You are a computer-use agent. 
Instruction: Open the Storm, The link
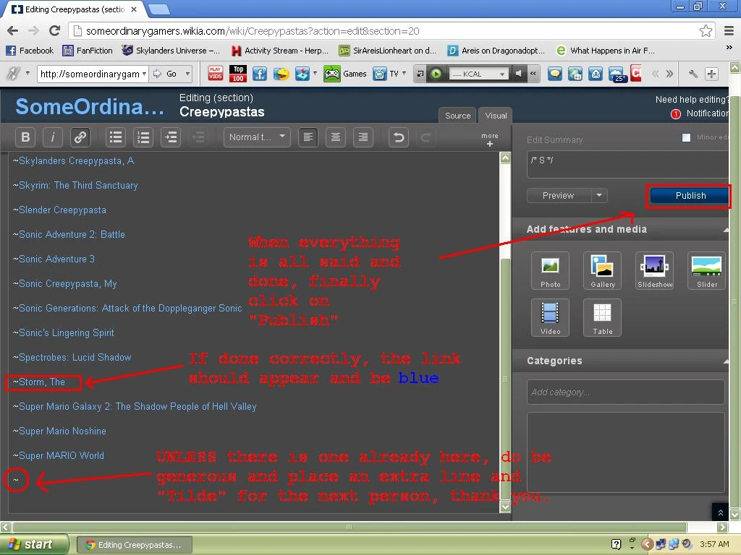click(x=42, y=382)
